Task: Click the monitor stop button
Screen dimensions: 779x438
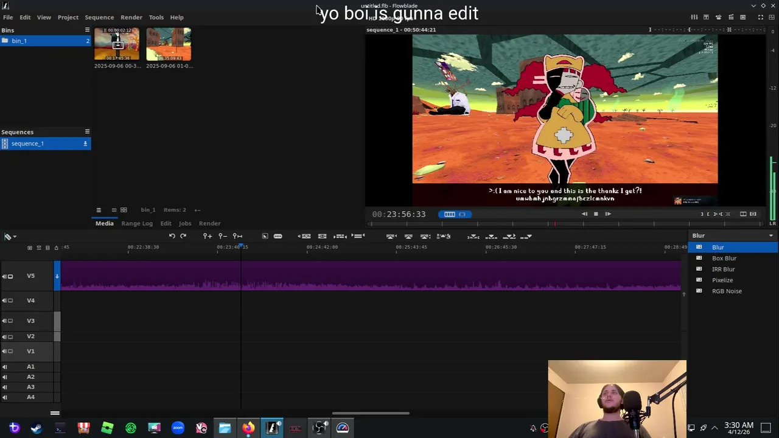Action: [x=596, y=214]
